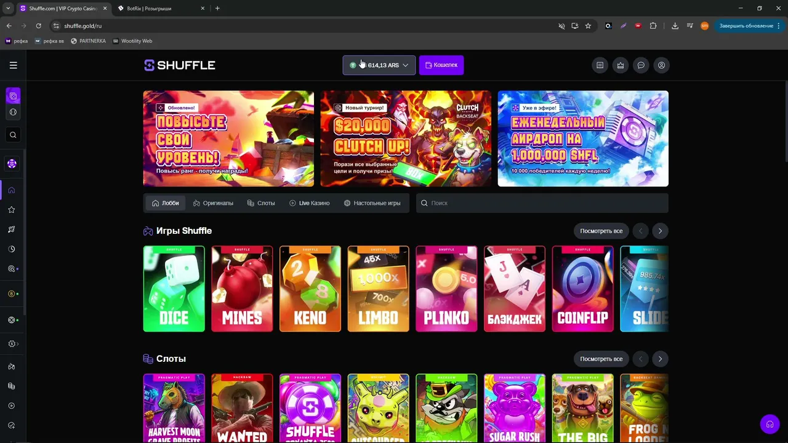This screenshot has width=788, height=443.
Task: Click the rocket icon in the sidebar
Action: pos(12,229)
